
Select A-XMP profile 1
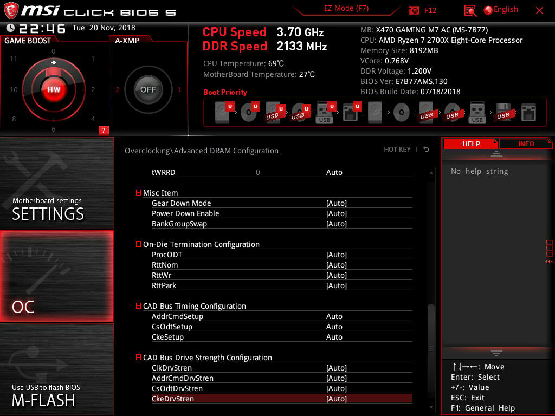tap(179, 89)
